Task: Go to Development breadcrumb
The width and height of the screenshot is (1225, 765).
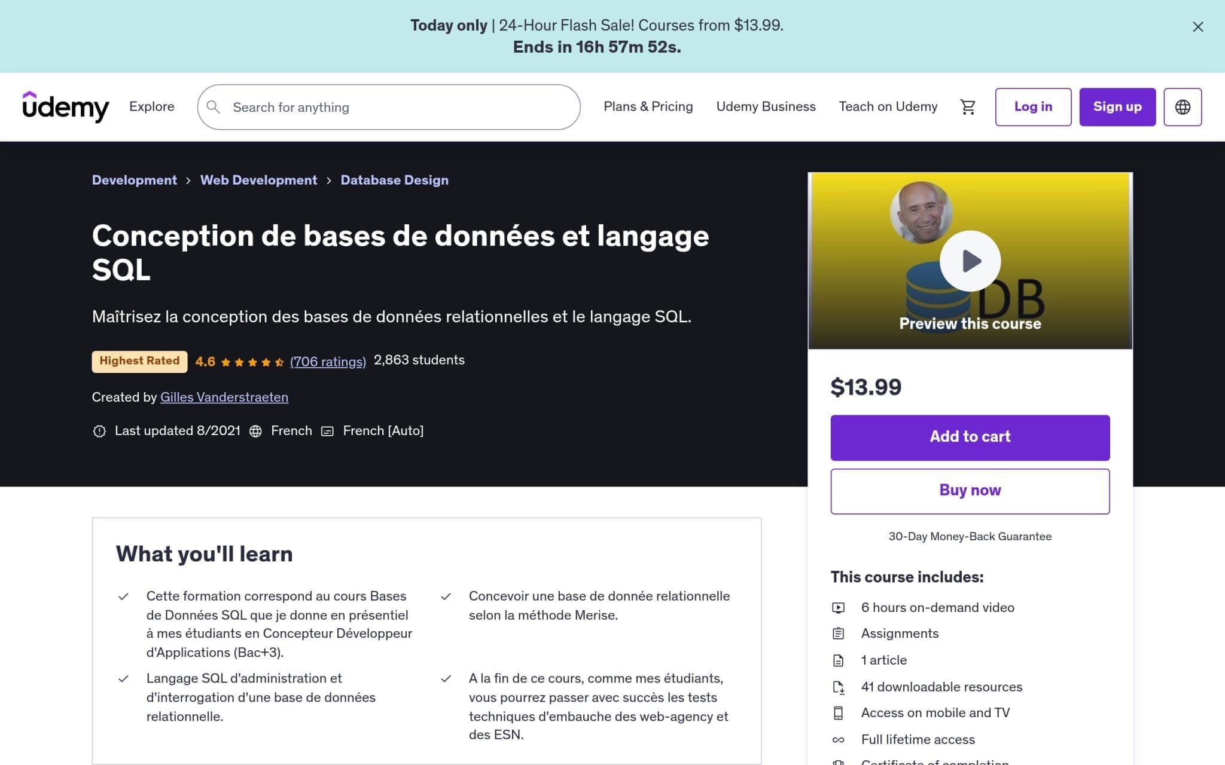Action: pyautogui.click(x=135, y=180)
